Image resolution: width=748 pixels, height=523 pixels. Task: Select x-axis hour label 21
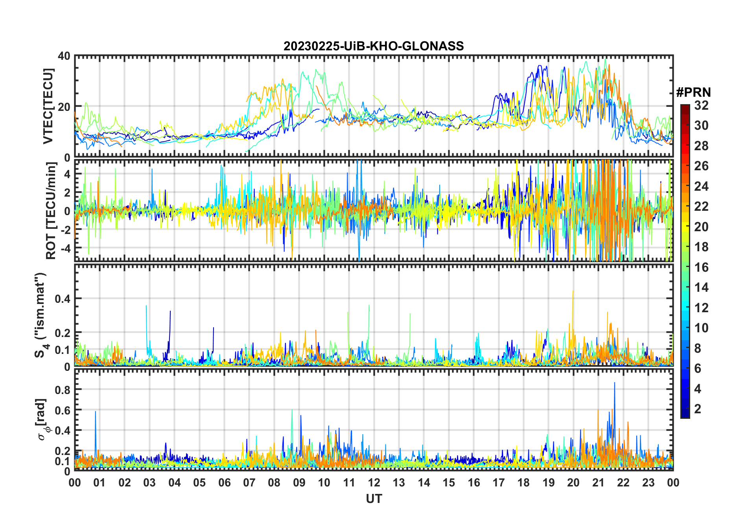(x=599, y=482)
